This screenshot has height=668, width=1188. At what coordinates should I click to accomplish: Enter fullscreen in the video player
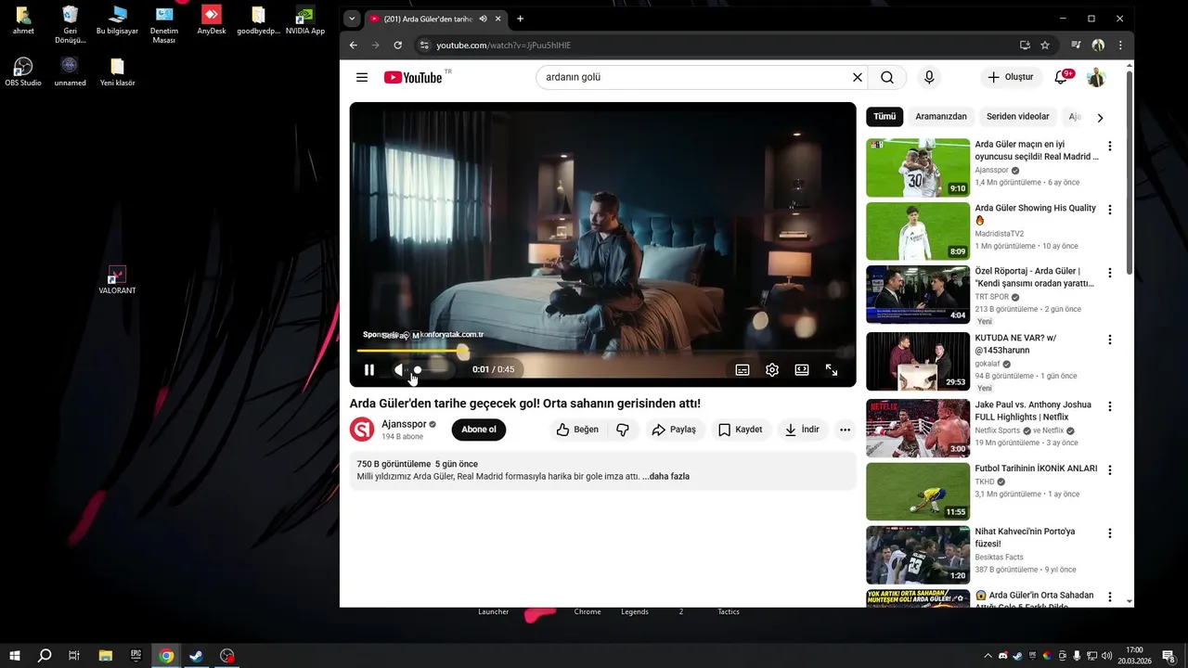[832, 369]
